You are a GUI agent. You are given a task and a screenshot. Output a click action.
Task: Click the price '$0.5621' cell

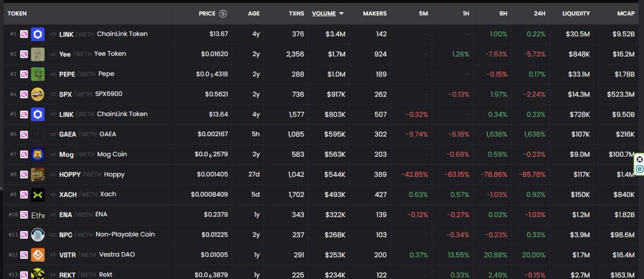[x=216, y=94]
